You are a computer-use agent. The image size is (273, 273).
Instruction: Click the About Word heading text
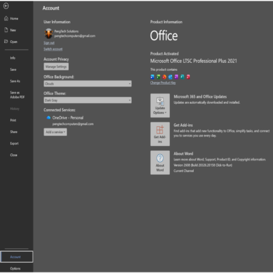(184, 154)
